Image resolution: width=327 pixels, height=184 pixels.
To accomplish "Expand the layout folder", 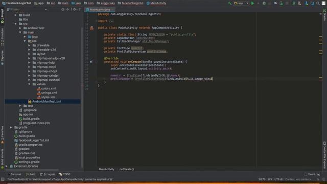I will [x=30, y=54].
